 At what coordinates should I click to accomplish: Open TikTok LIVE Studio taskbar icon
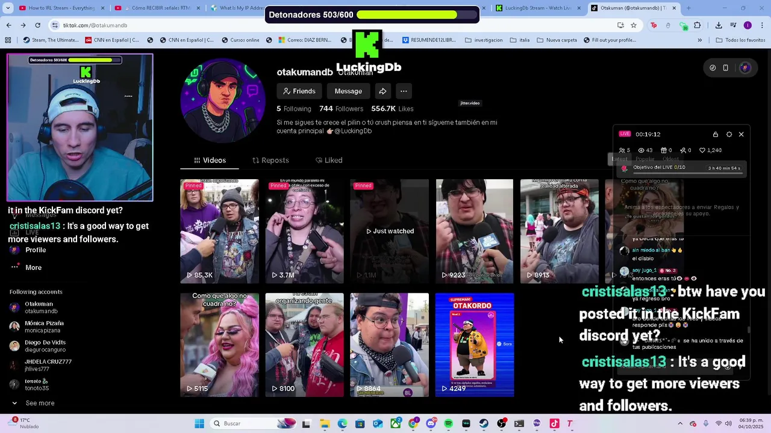tap(554, 423)
